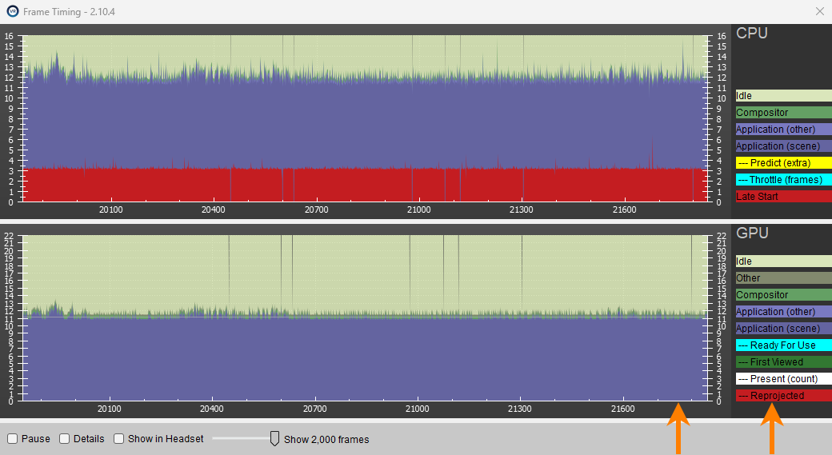The height and width of the screenshot is (455, 832).
Task: Toggle CPU Idle legend entry
Action: coord(783,96)
